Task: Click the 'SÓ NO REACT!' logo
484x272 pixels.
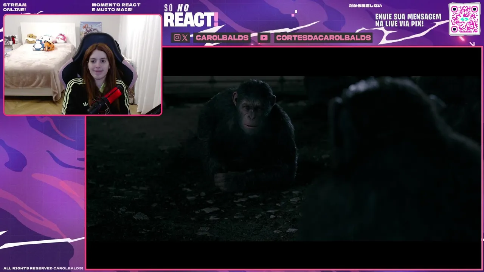Action: tap(191, 16)
